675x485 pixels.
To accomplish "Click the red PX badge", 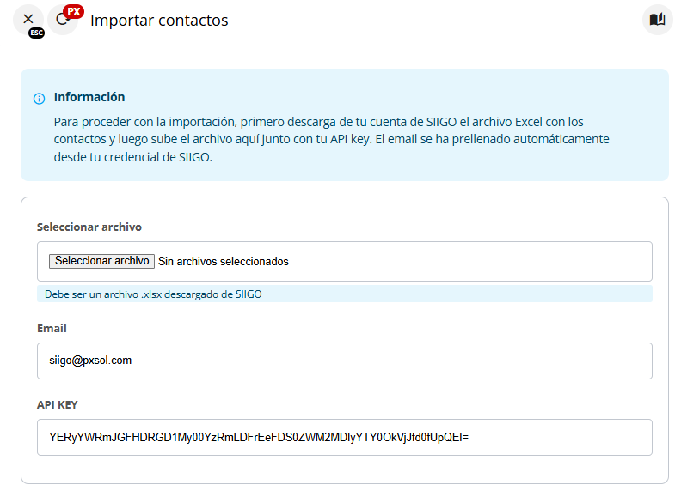I will (74, 10).
